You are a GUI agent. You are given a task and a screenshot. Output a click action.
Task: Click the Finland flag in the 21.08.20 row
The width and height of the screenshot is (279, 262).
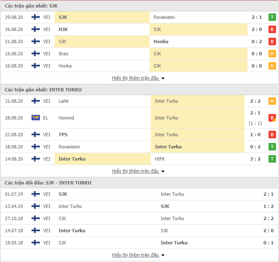pyautogui.click(x=36, y=42)
